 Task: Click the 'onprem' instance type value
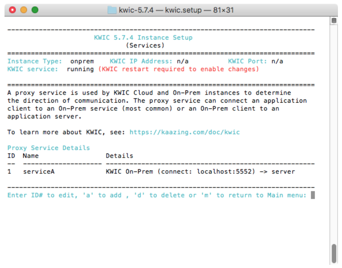pos(82,61)
